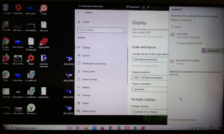Image resolution: width=224 pixels, height=134 pixels.
Task: Open the Vivaldi desktop shortcut
Action: [44, 9]
